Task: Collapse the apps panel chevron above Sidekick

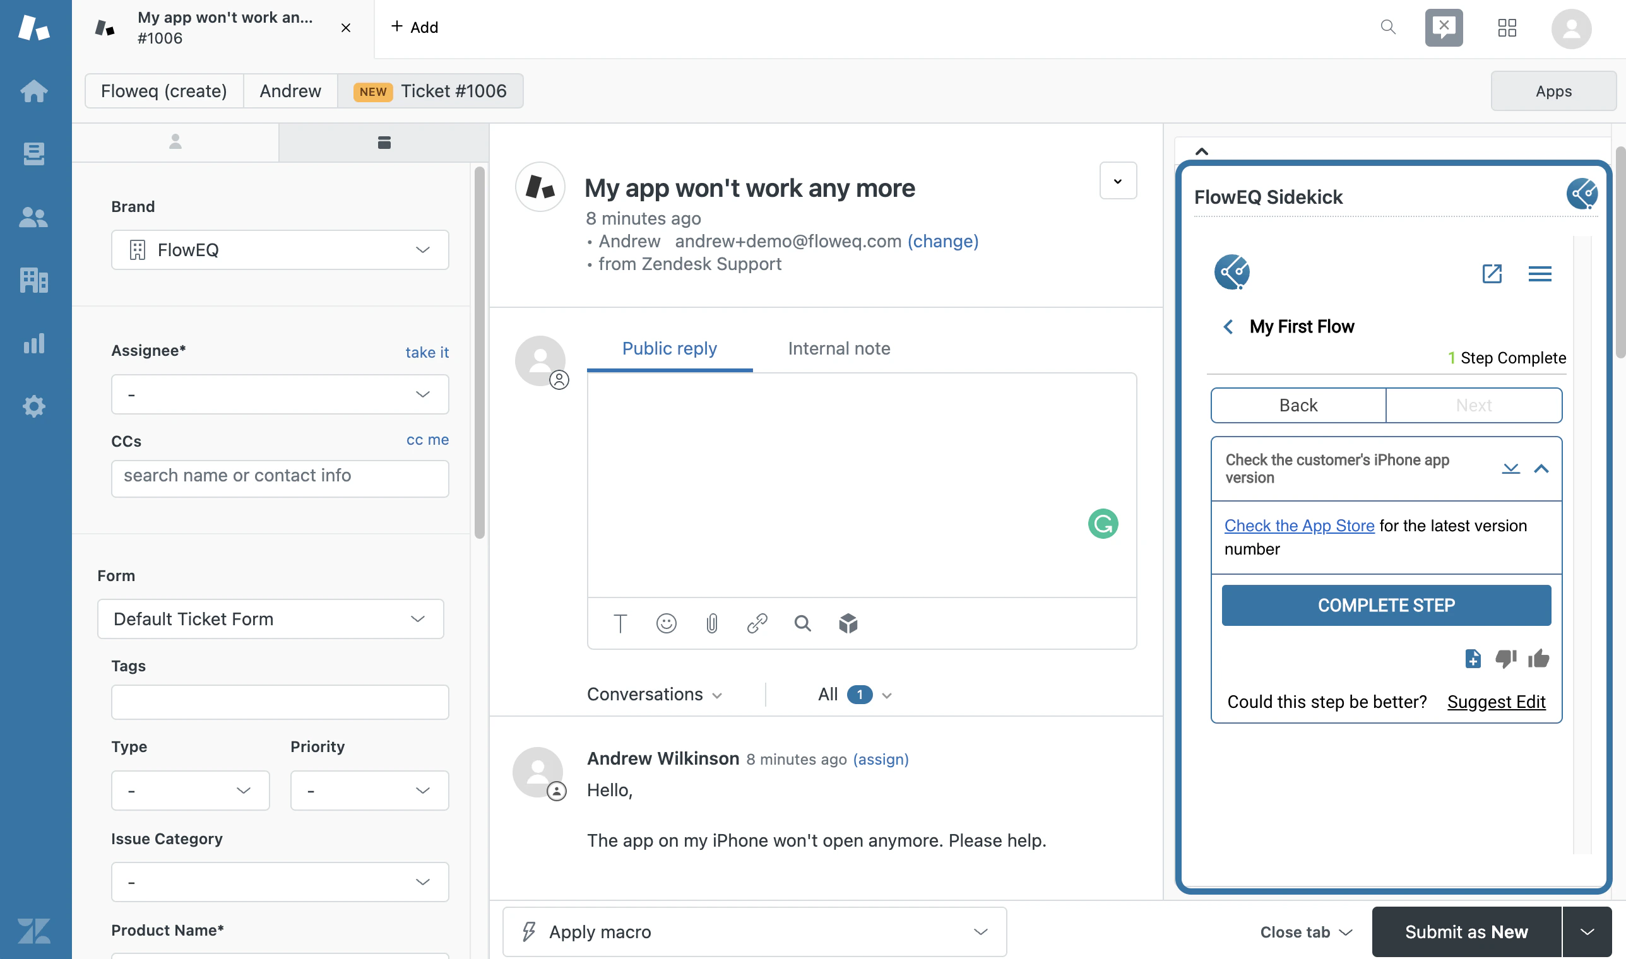Action: [x=1202, y=151]
